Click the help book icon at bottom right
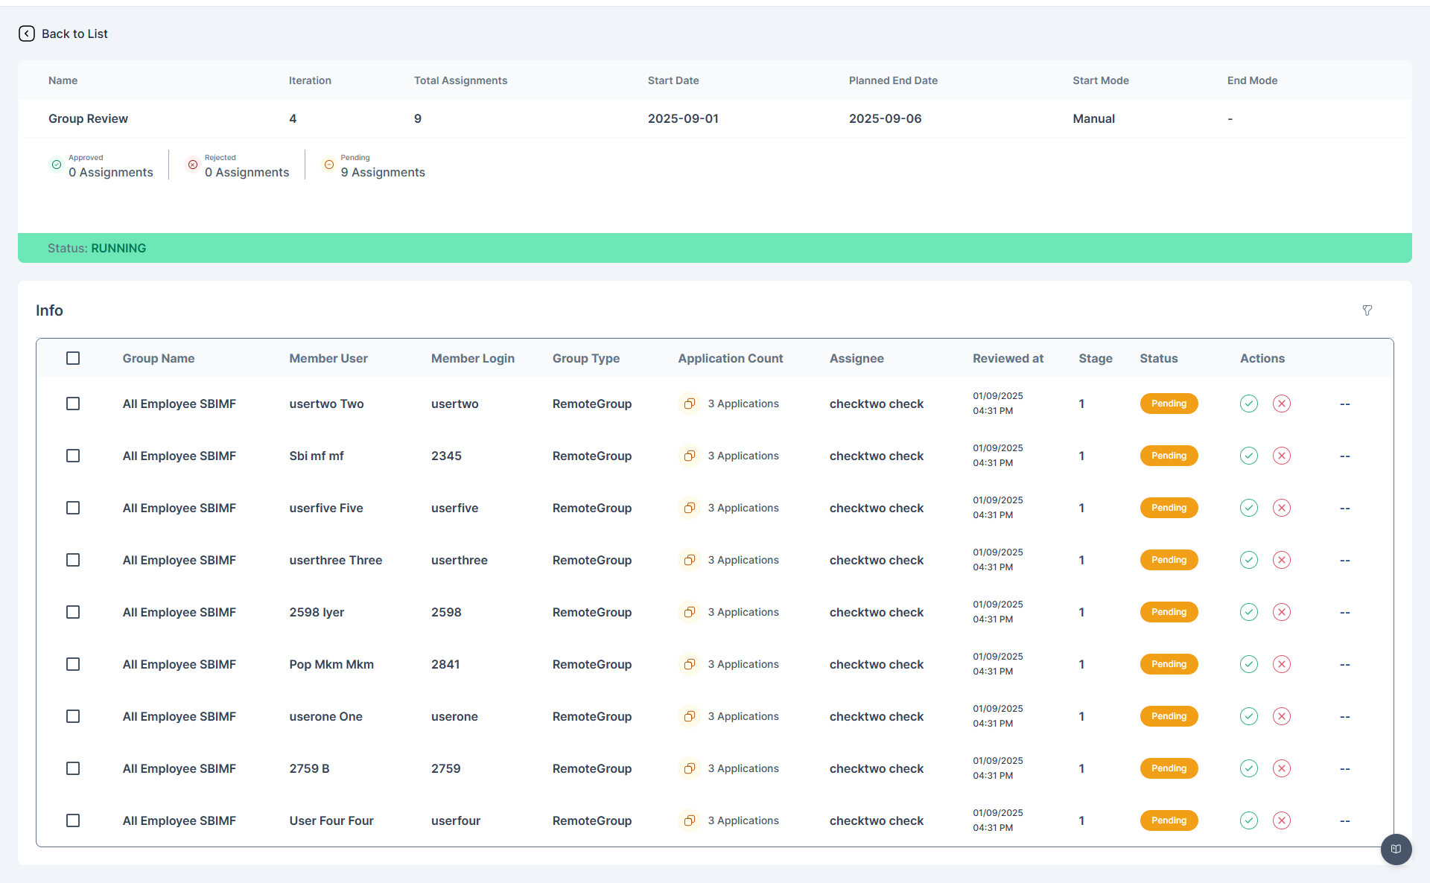The width and height of the screenshot is (1430, 883). 1396,849
